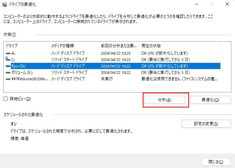Click status of ボリューム (E:) row
235x168 pixels.
pos(166,73)
